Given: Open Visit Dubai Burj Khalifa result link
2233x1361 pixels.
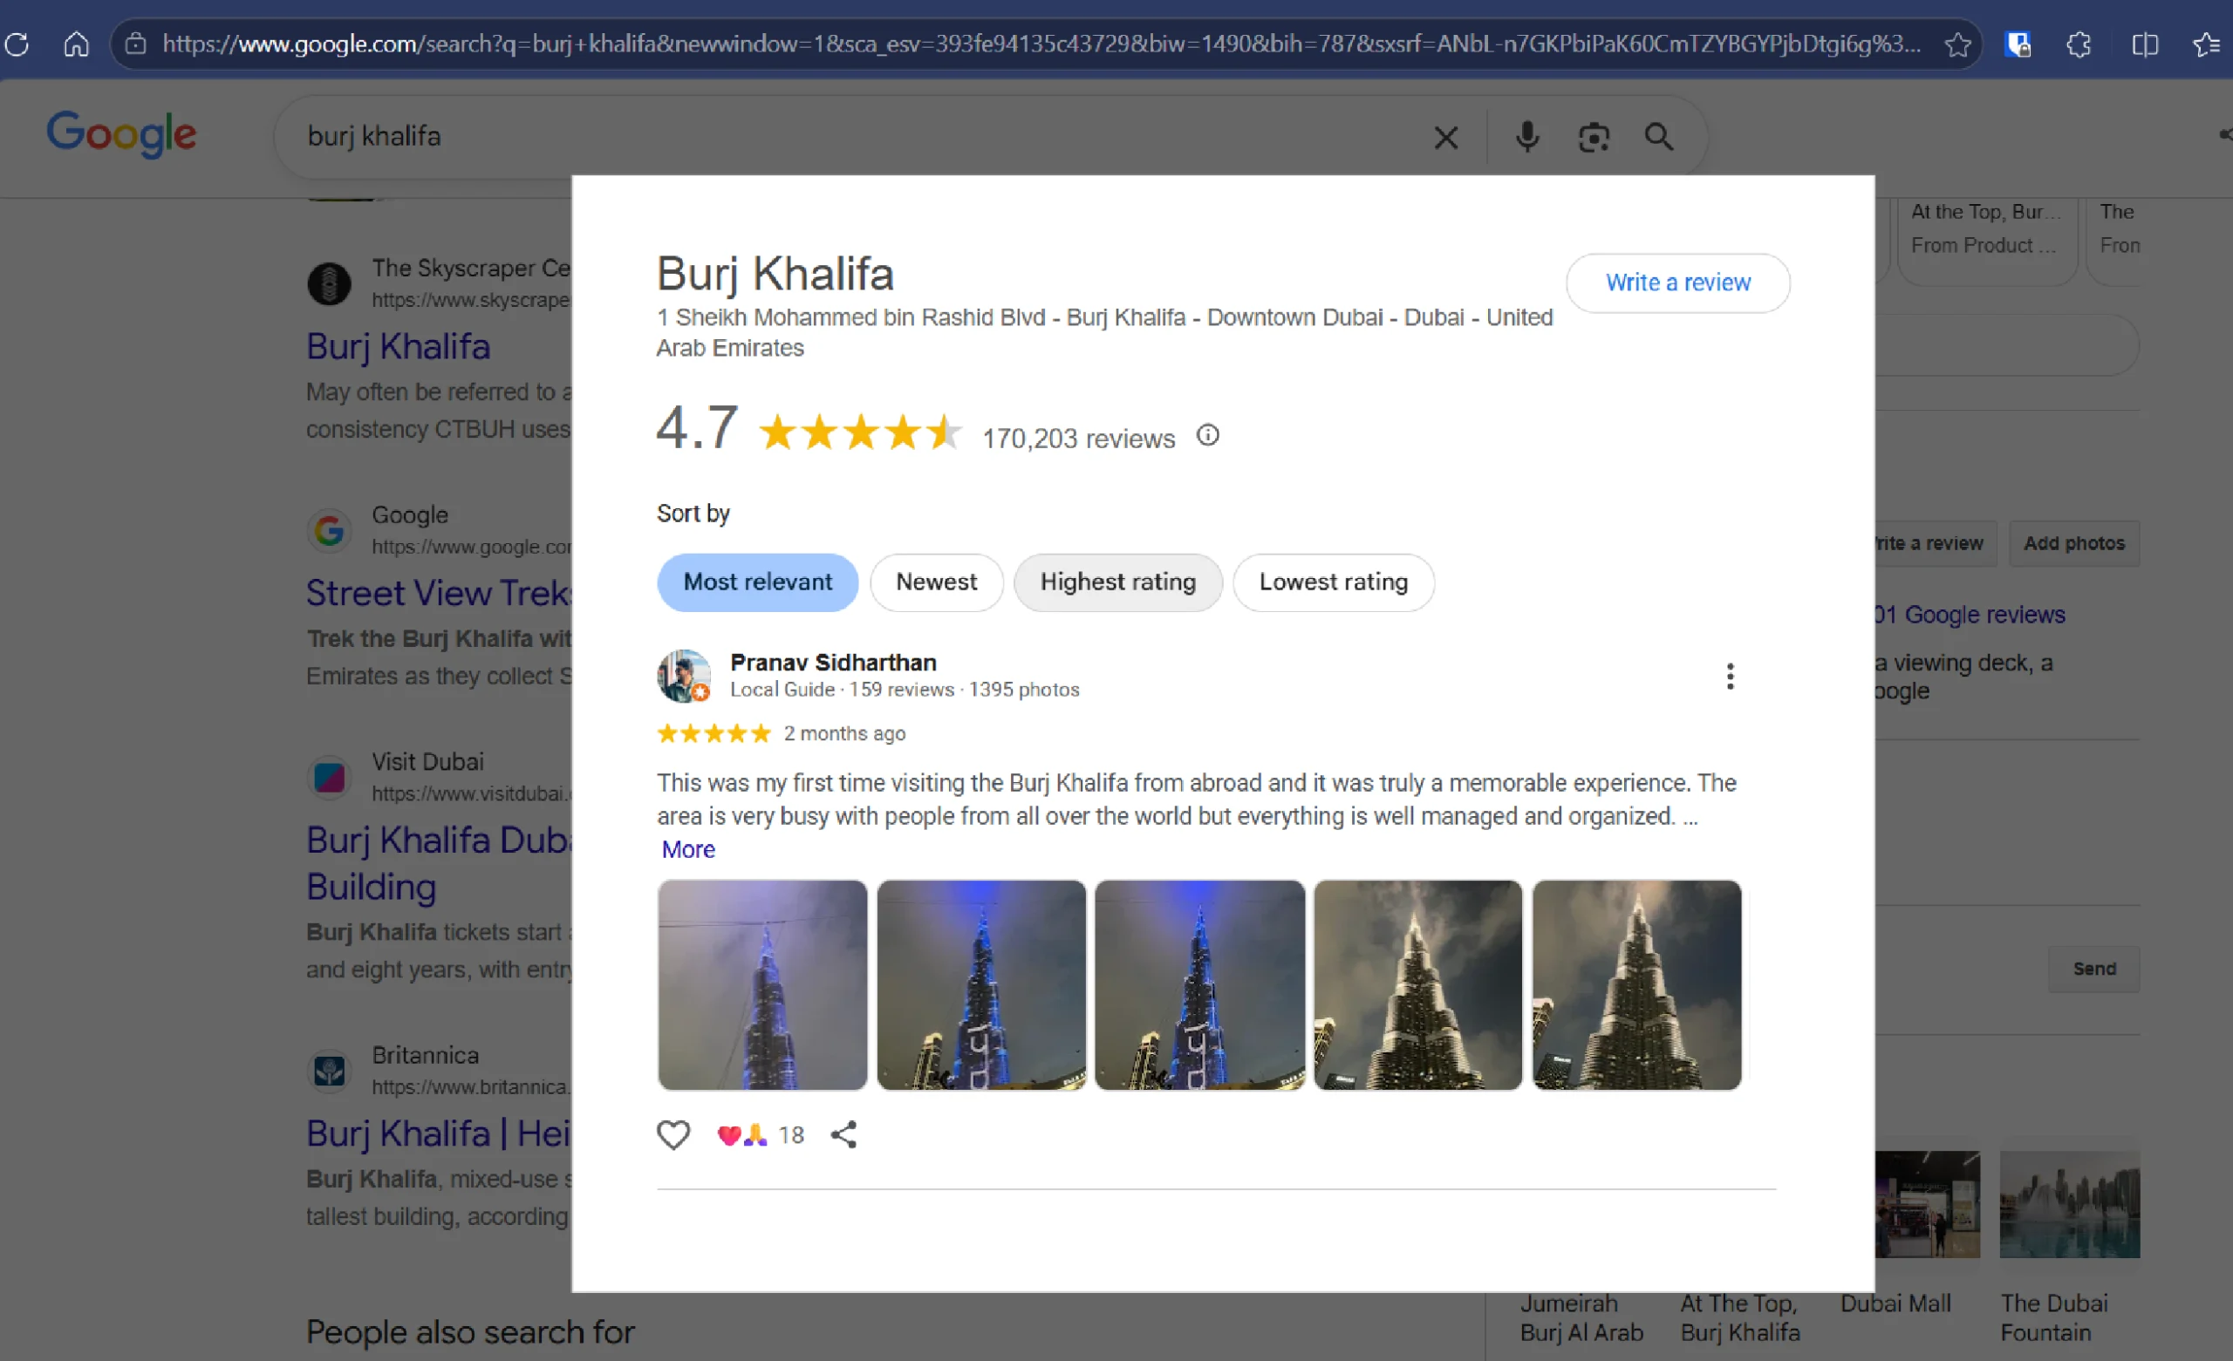Looking at the screenshot, I should pyautogui.click(x=439, y=862).
